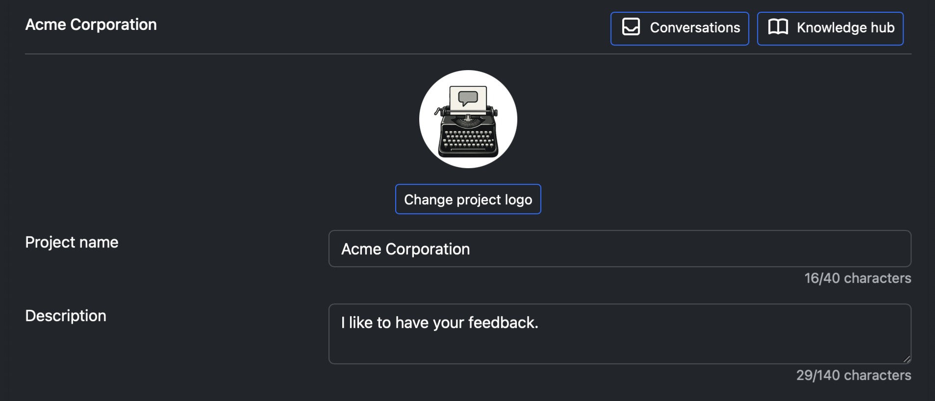
Task: Click the open book icon beside Knowledge hub
Action: (778, 27)
